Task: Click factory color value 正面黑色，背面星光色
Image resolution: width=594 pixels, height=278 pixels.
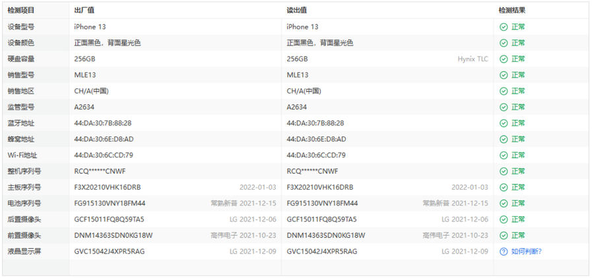Action: click(x=108, y=43)
